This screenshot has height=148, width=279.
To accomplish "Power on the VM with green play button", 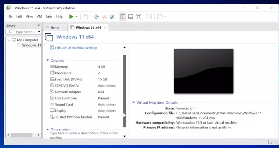I will (x=71, y=17).
